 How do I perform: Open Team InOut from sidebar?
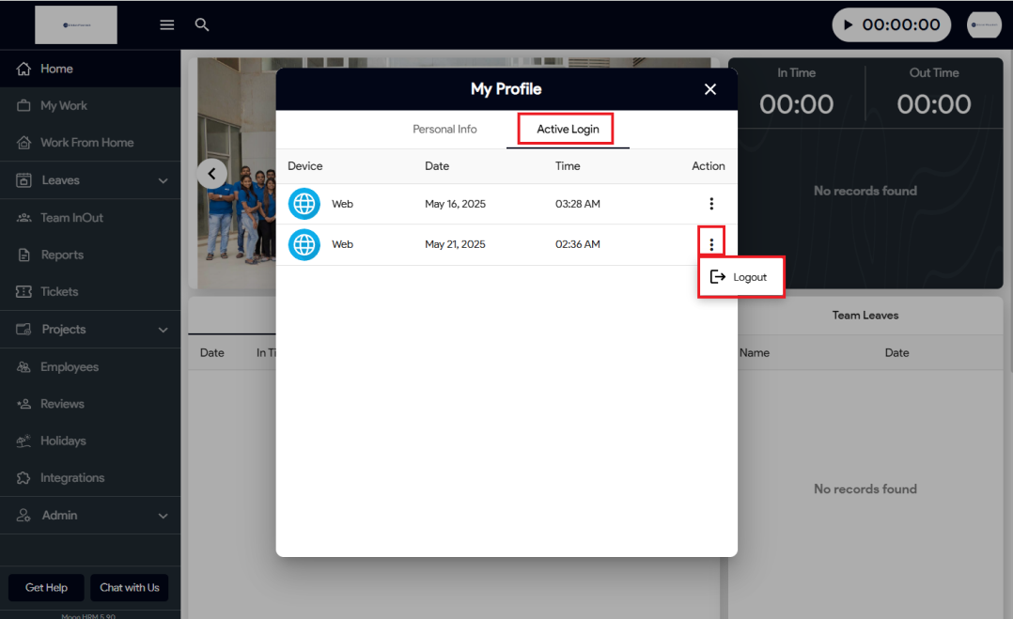coord(71,218)
